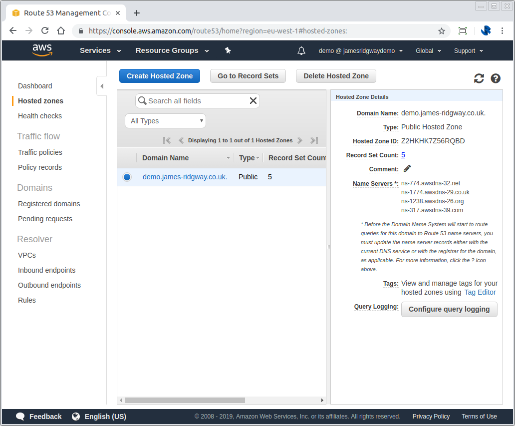Viewport: 515px width, 426px height.
Task: Click the horizontal scrollbar thumb
Action: (185, 401)
